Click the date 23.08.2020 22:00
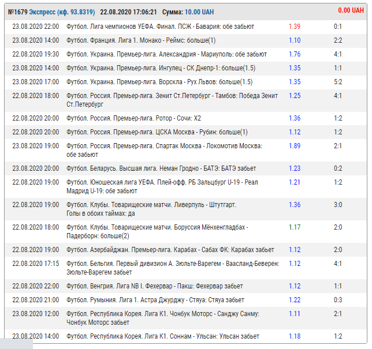 click(x=36, y=27)
